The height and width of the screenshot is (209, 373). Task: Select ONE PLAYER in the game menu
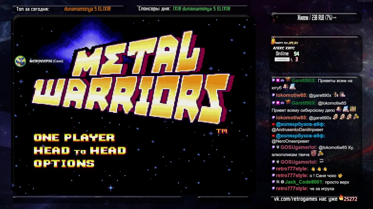point(74,138)
